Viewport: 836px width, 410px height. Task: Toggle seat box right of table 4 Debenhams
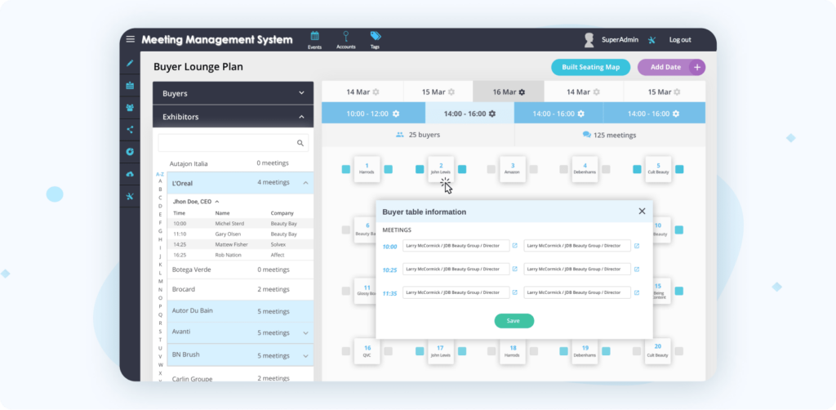click(x=606, y=169)
